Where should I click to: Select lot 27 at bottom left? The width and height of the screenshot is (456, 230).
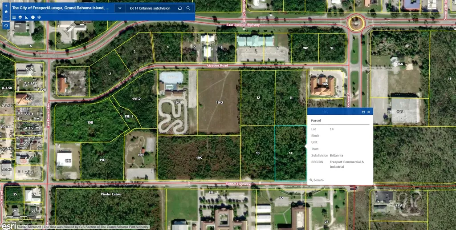(x=33, y=194)
